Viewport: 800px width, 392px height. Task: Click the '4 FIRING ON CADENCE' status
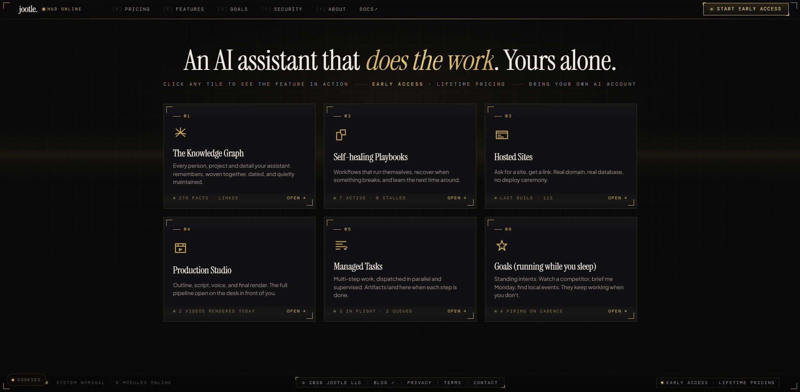pos(529,311)
